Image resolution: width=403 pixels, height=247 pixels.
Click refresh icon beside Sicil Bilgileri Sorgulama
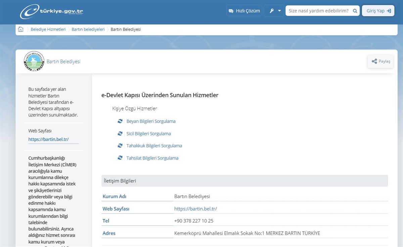pyautogui.click(x=120, y=133)
